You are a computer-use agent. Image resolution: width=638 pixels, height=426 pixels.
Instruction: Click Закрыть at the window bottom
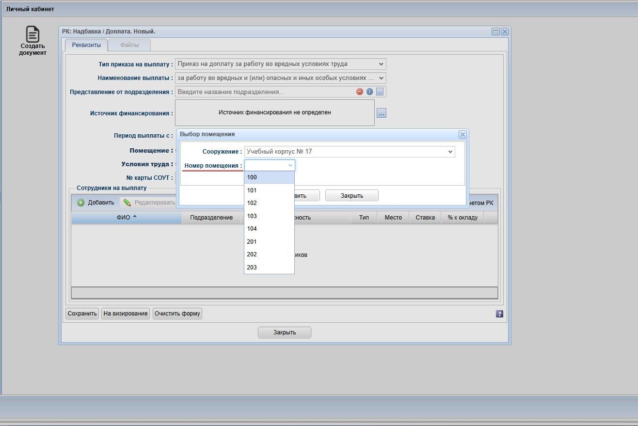coord(285,332)
